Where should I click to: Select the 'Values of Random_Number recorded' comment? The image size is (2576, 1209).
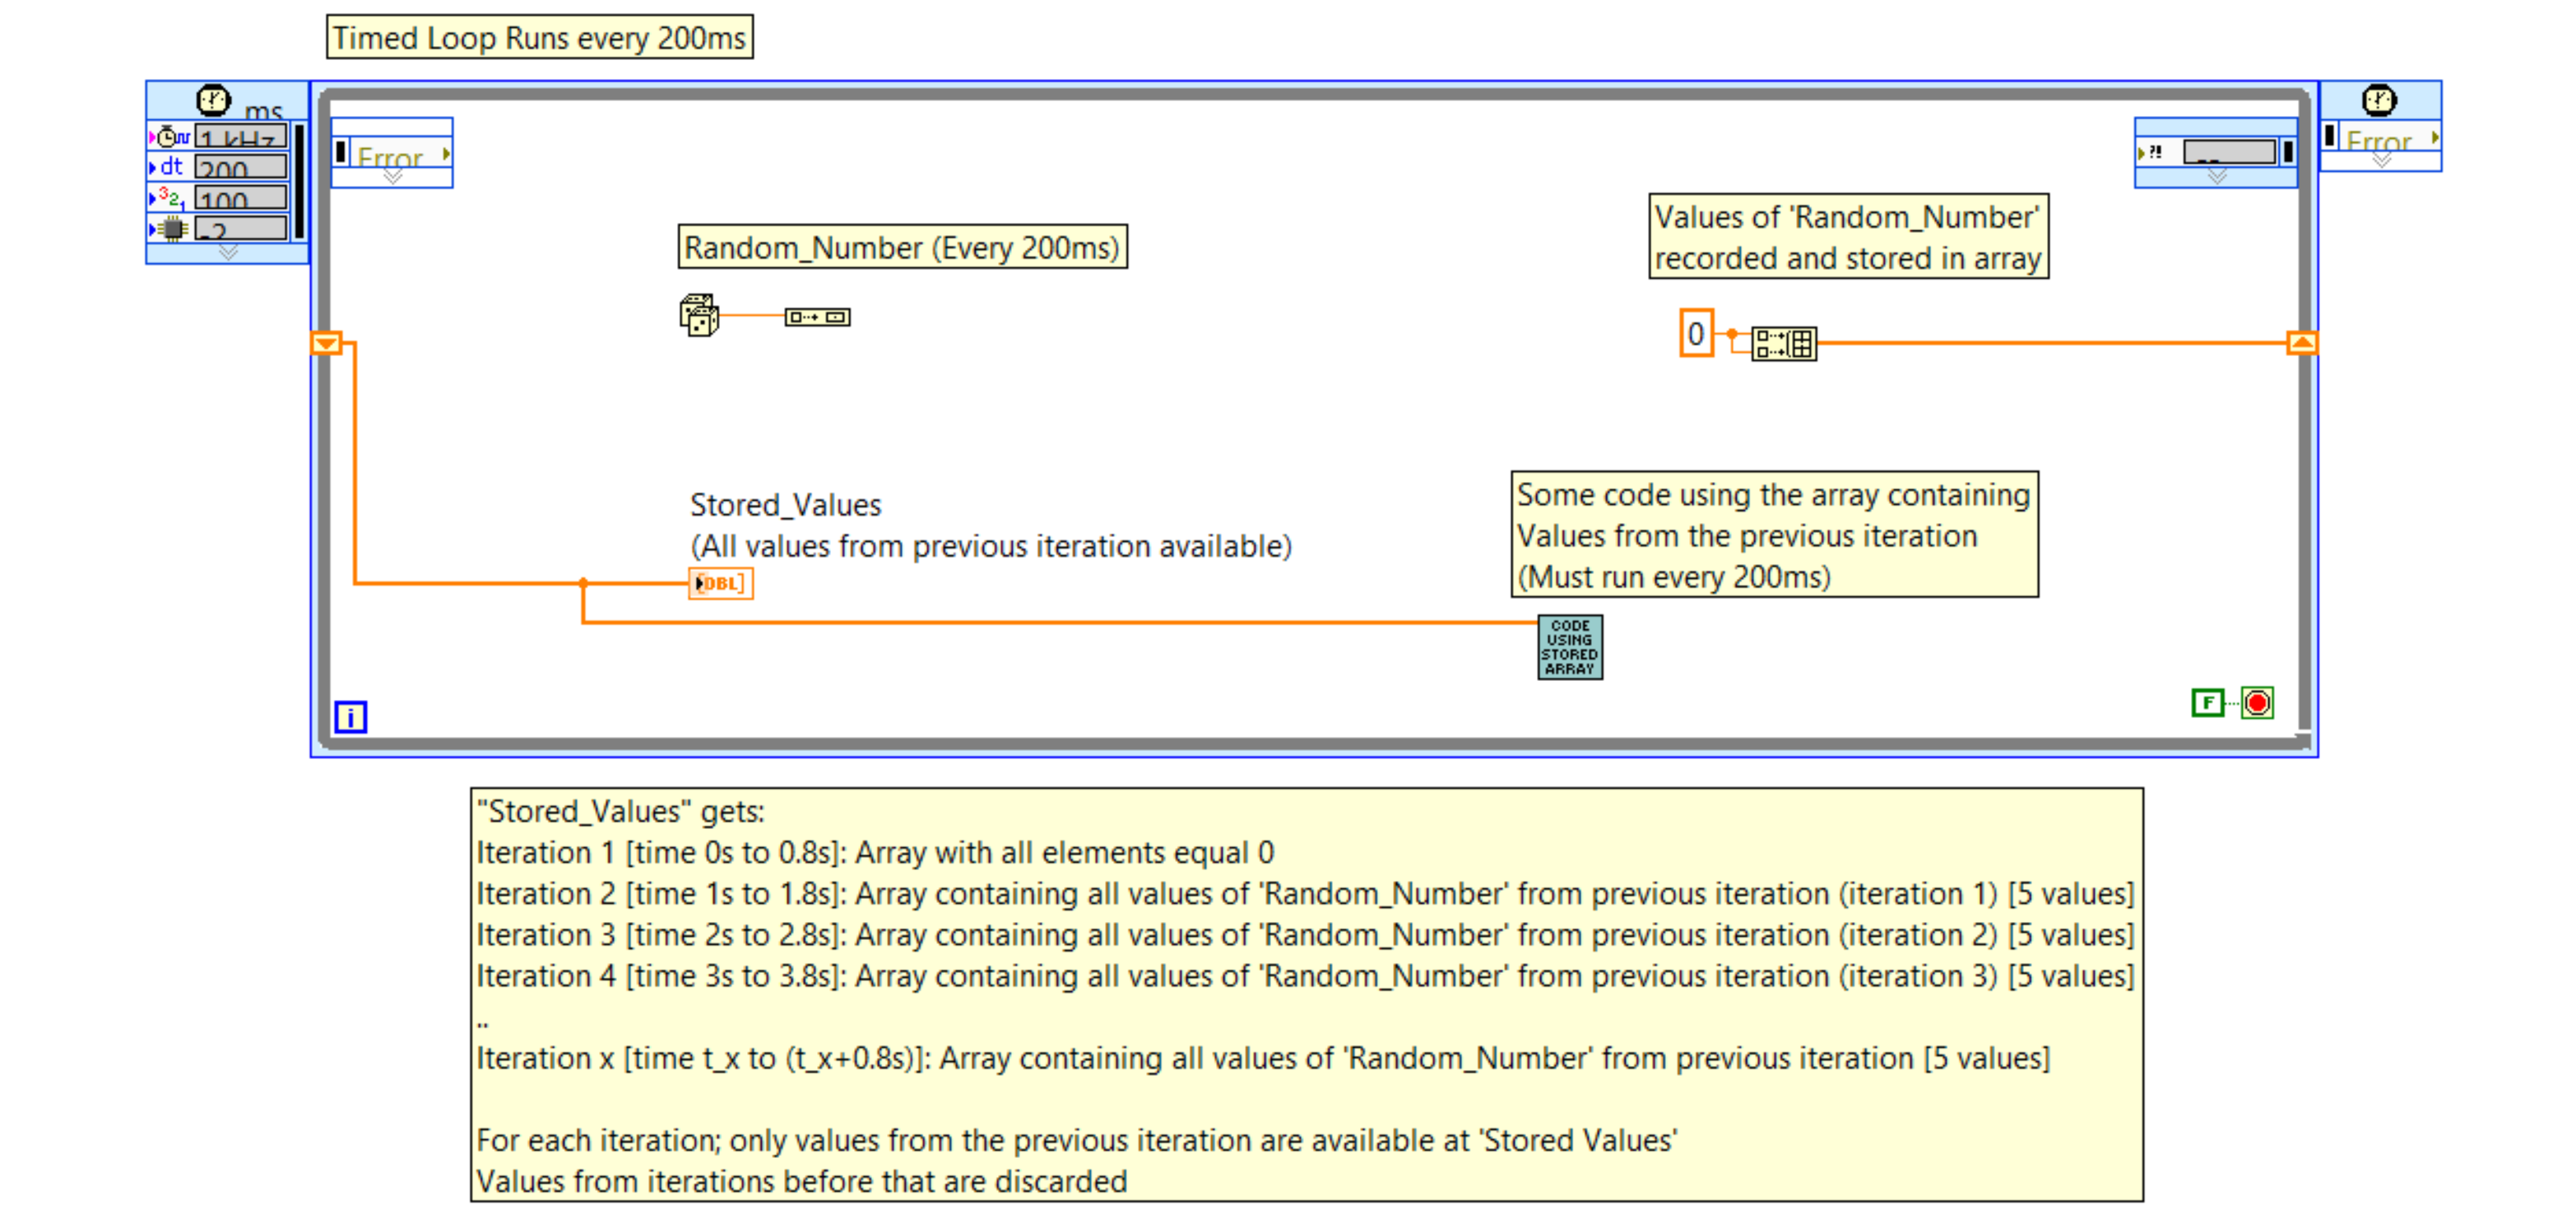[1848, 236]
